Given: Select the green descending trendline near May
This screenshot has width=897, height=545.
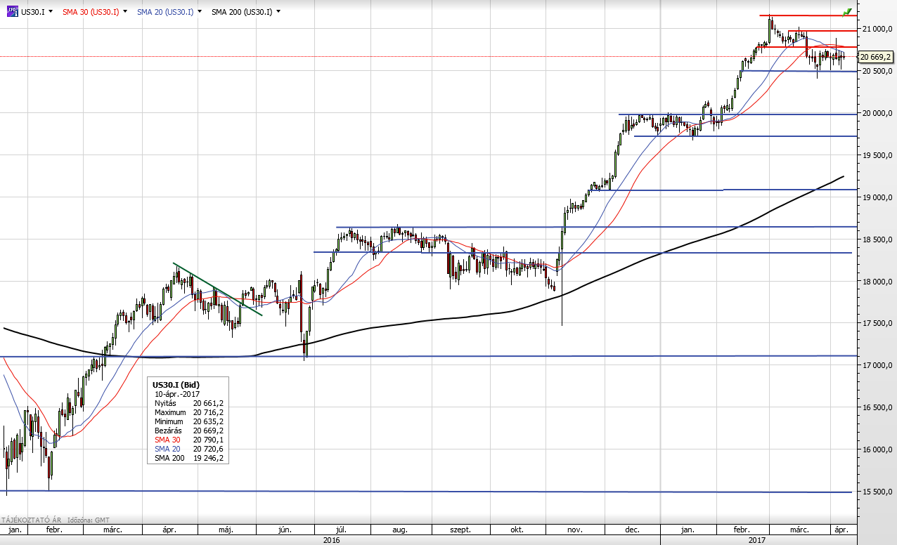Looking at the screenshot, I should [x=218, y=289].
